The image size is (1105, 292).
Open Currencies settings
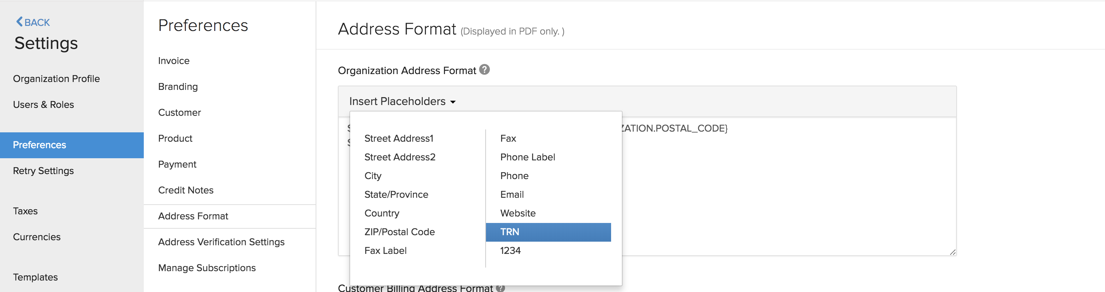coord(37,237)
